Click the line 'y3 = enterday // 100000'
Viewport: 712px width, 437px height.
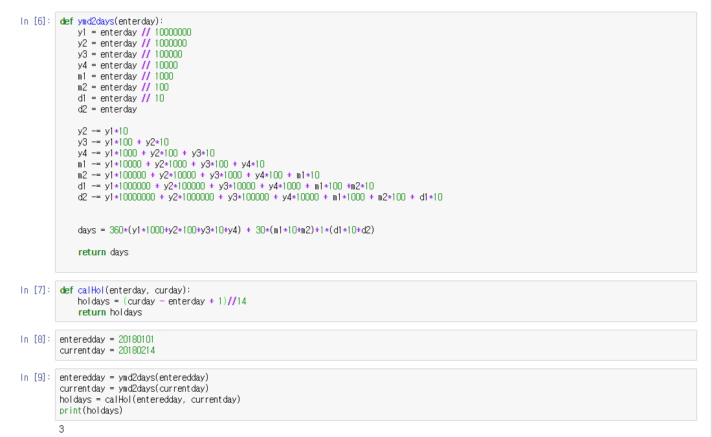[x=130, y=54]
